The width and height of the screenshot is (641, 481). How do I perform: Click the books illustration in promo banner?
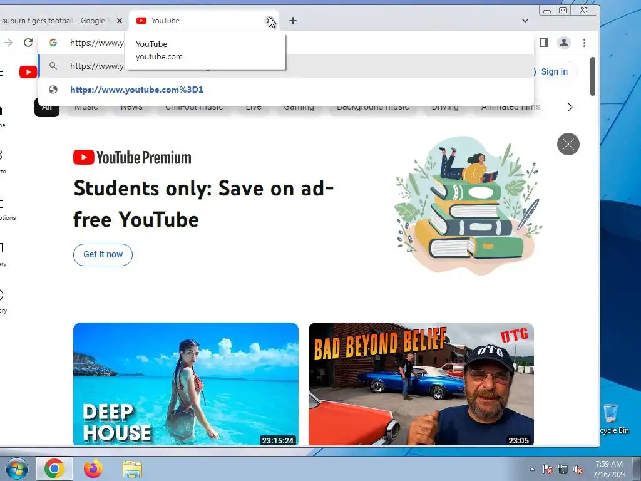(x=469, y=205)
